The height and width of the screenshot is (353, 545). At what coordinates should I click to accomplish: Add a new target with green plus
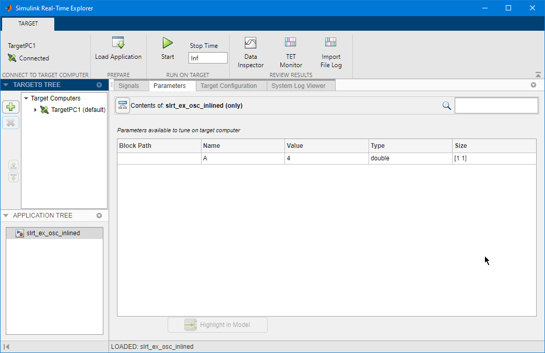[x=11, y=107]
